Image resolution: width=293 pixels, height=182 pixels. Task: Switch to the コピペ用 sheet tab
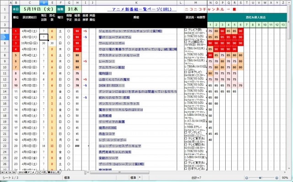click(x=41, y=172)
